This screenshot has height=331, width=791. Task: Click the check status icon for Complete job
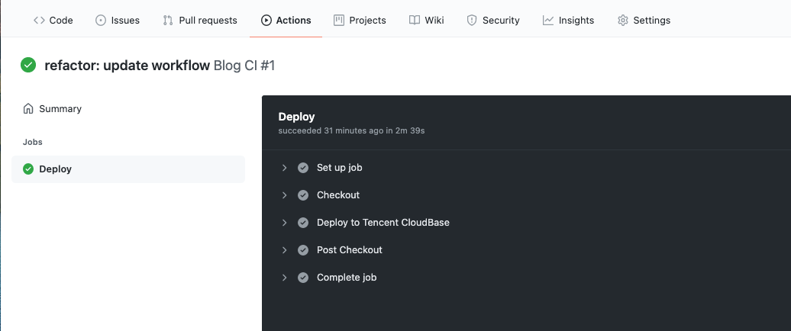(303, 278)
